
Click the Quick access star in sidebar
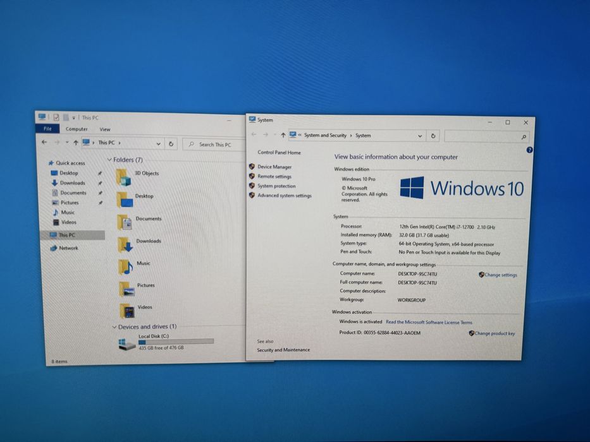click(51, 163)
